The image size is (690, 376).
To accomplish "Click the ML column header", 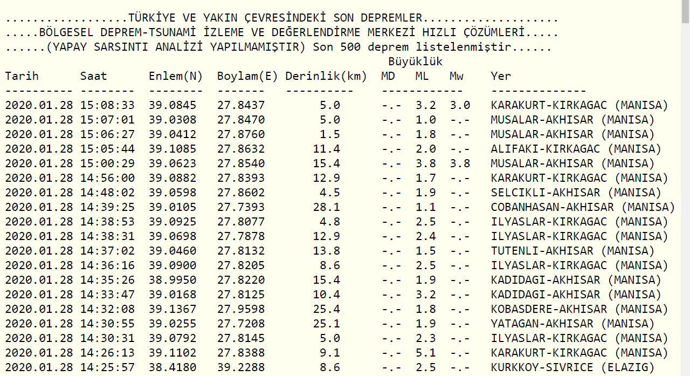I will tap(422, 76).
